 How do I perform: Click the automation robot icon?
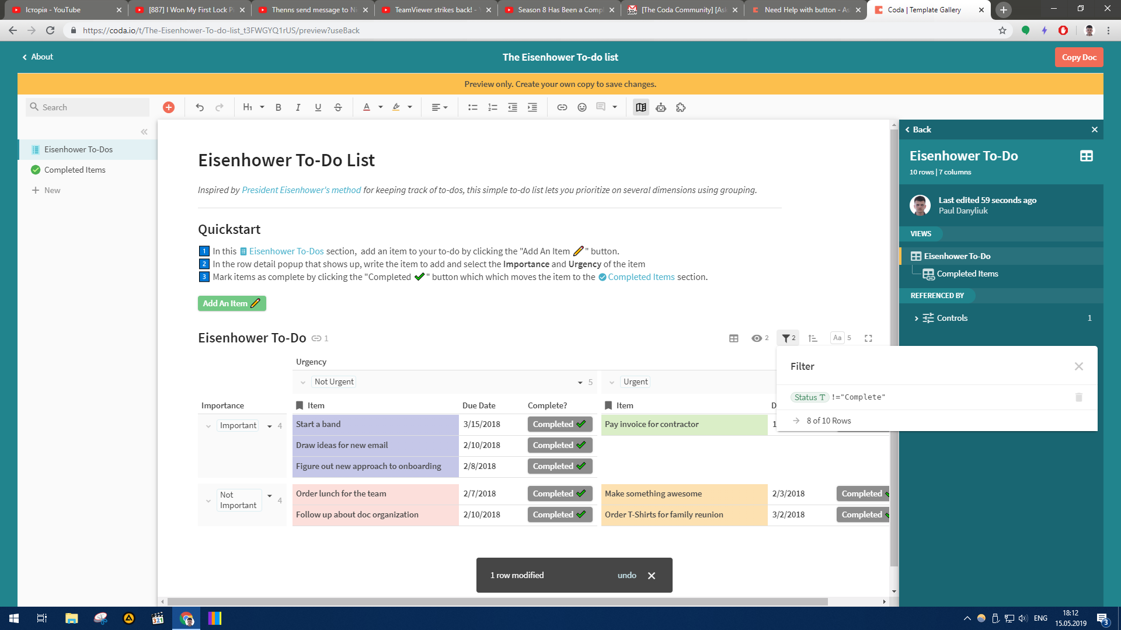click(x=661, y=107)
